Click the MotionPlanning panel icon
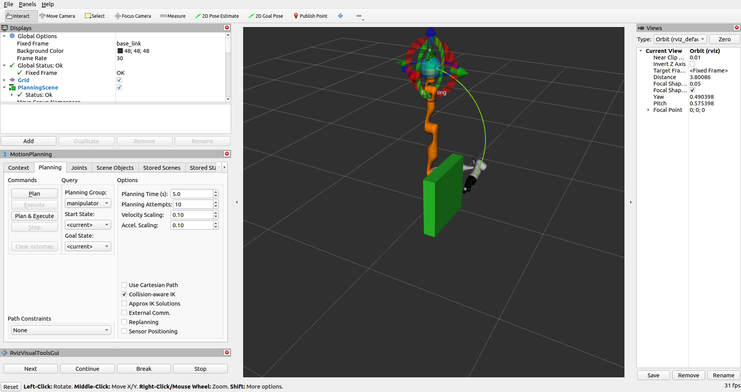The height and width of the screenshot is (392, 741). 5,154
